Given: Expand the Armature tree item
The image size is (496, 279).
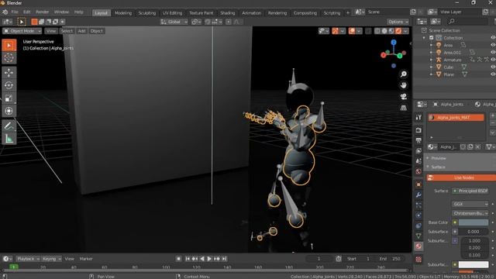Looking at the screenshot, I should point(431,60).
